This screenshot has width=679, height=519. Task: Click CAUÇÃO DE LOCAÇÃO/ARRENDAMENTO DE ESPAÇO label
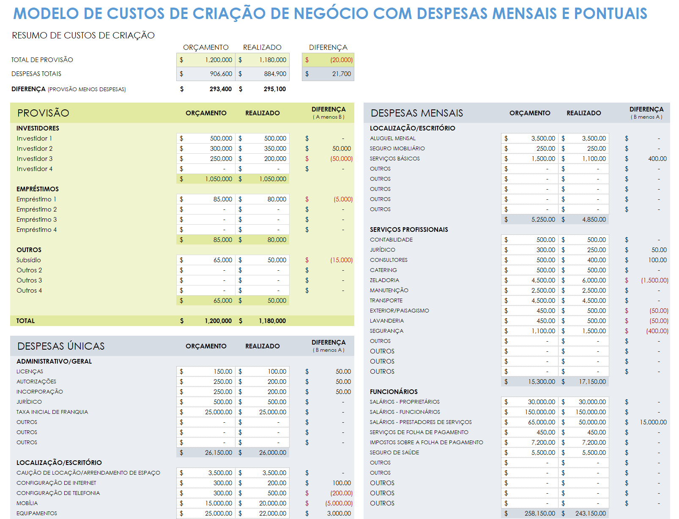[88, 473]
